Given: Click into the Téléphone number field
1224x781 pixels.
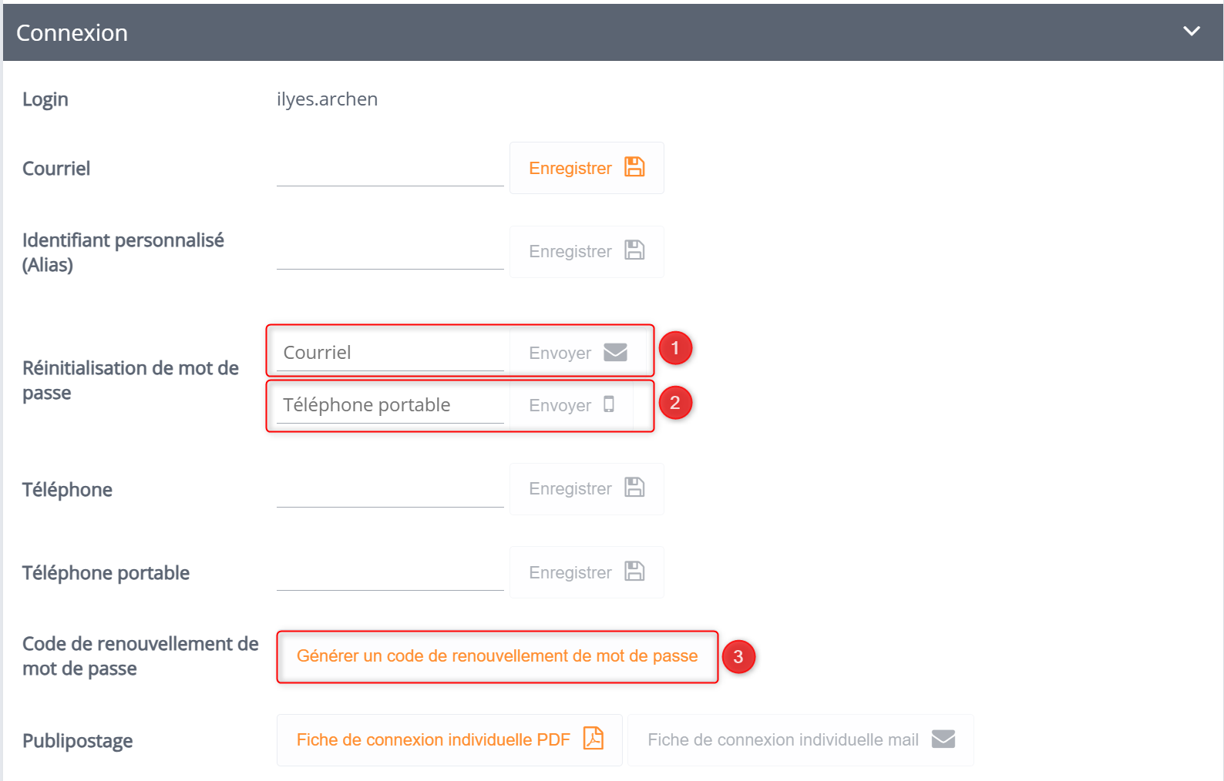Looking at the screenshot, I should (x=390, y=488).
